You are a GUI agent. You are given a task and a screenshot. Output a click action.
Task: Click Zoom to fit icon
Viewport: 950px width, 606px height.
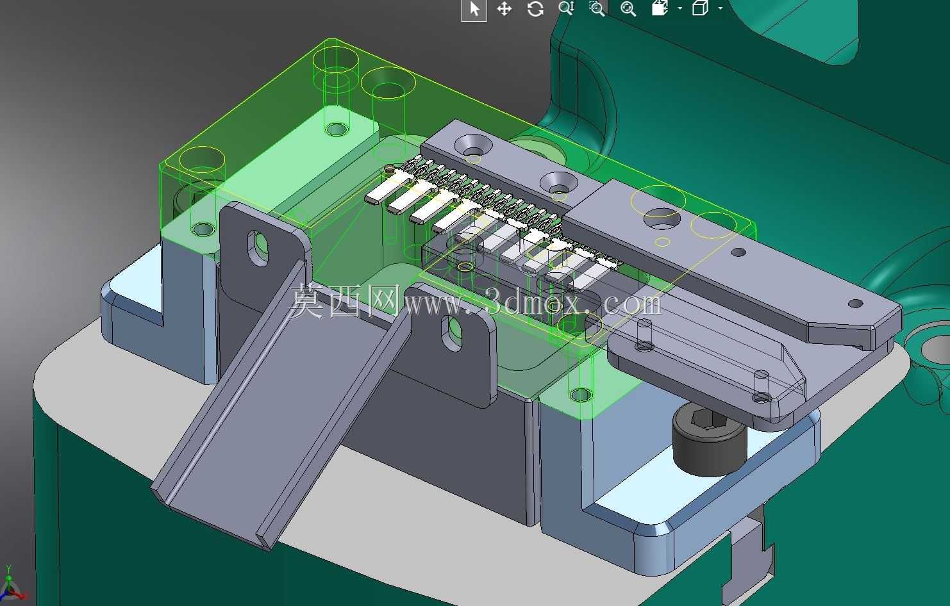coord(628,9)
